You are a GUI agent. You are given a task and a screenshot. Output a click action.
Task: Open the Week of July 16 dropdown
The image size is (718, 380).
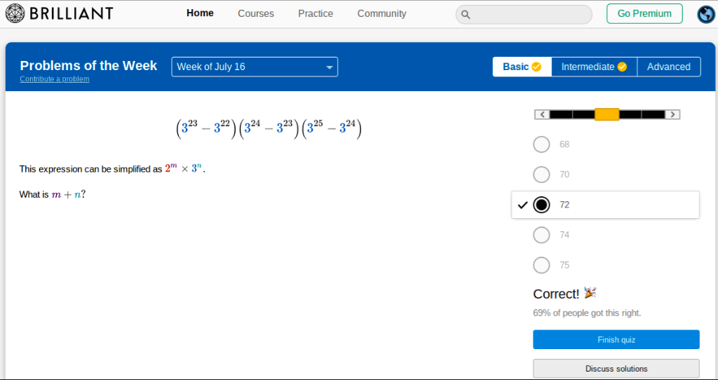tap(254, 67)
